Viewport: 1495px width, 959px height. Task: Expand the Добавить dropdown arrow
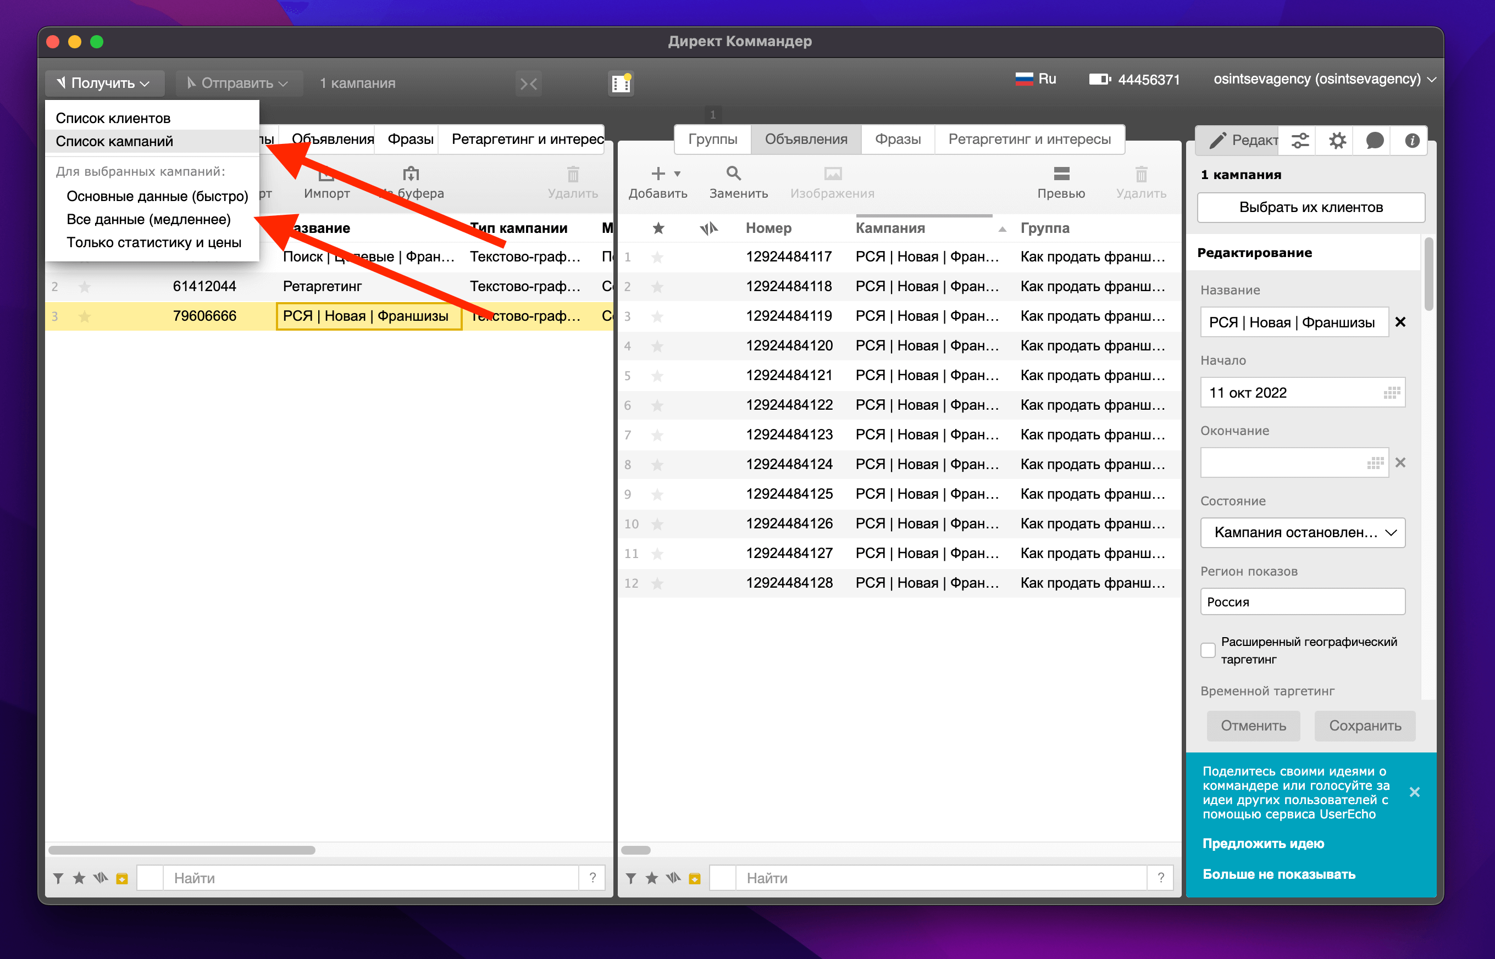(x=677, y=174)
